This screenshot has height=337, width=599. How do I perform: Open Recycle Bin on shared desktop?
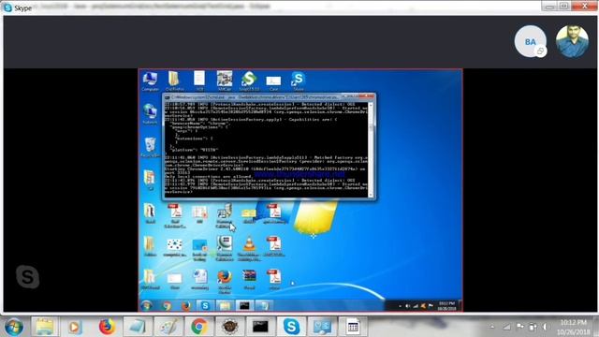pos(150,147)
